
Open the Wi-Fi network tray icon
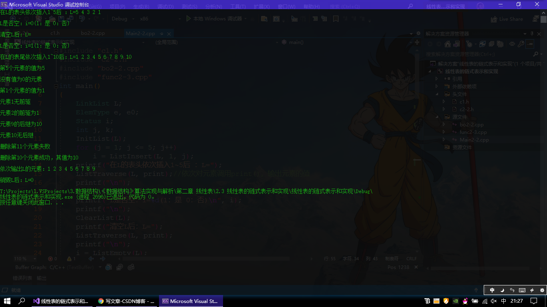pyautogui.click(x=485, y=301)
